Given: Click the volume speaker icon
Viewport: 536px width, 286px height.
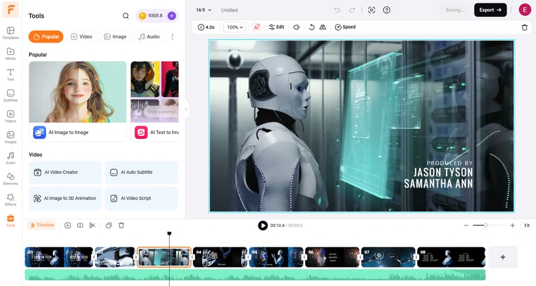Looking at the screenshot, I should point(296,27).
